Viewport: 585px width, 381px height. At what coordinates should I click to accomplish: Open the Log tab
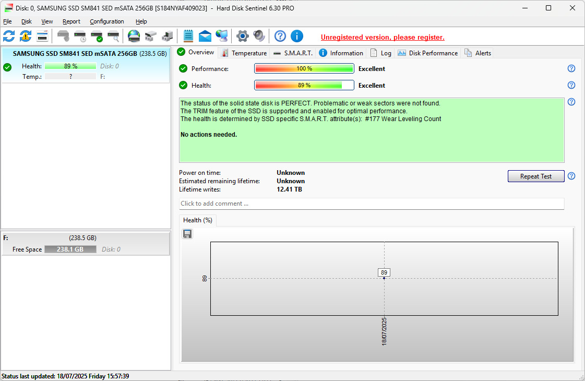pyautogui.click(x=381, y=53)
